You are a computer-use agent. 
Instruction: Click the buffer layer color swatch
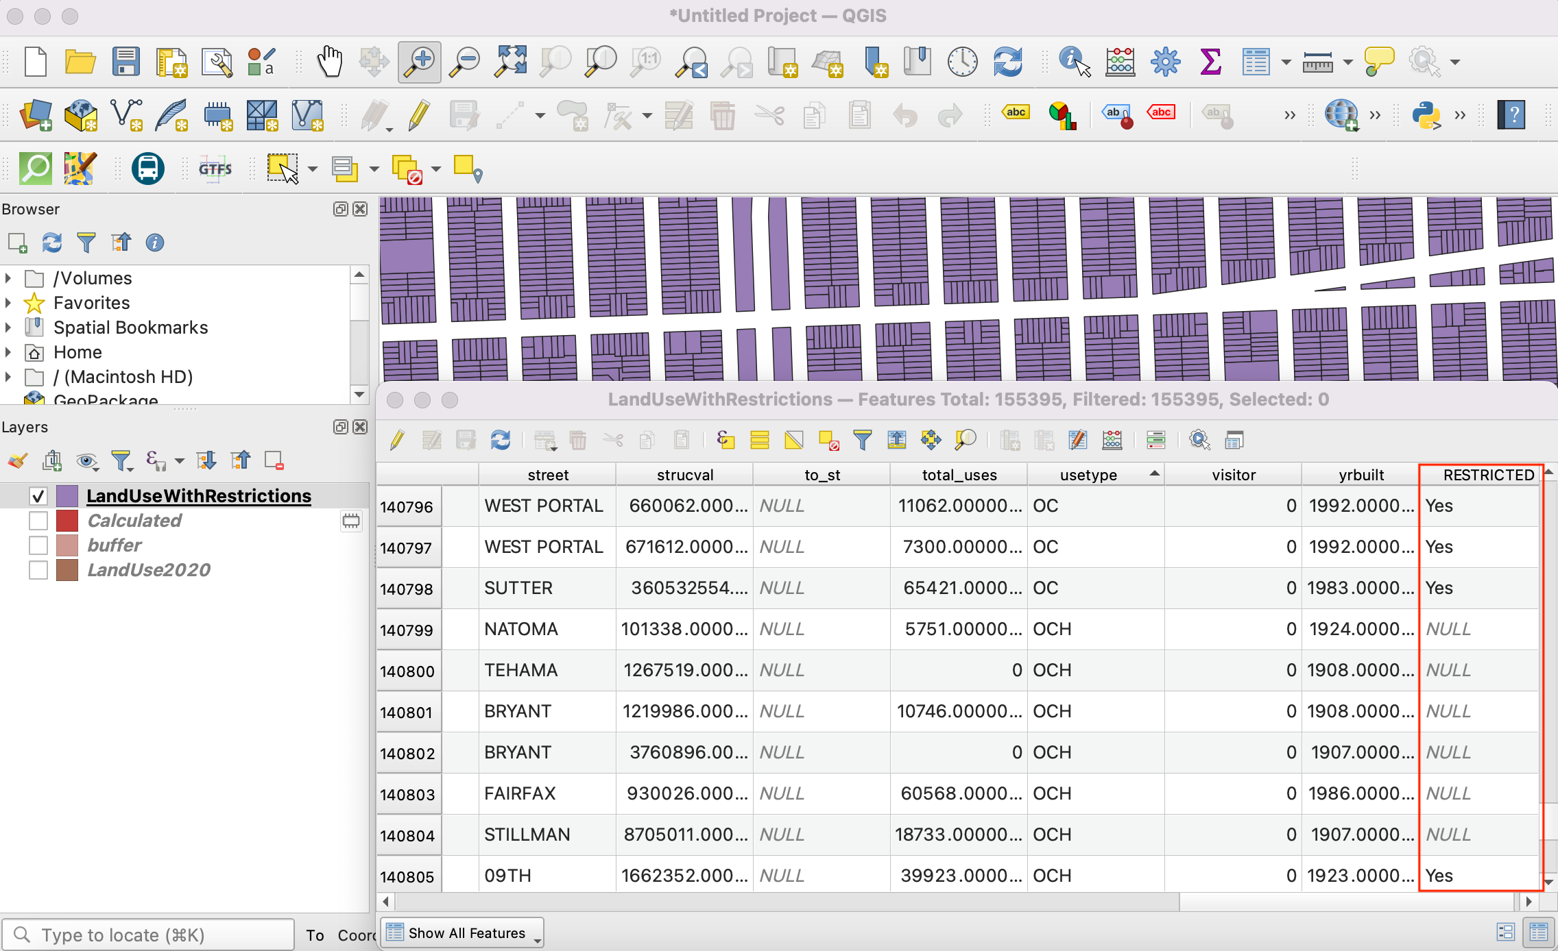67,545
